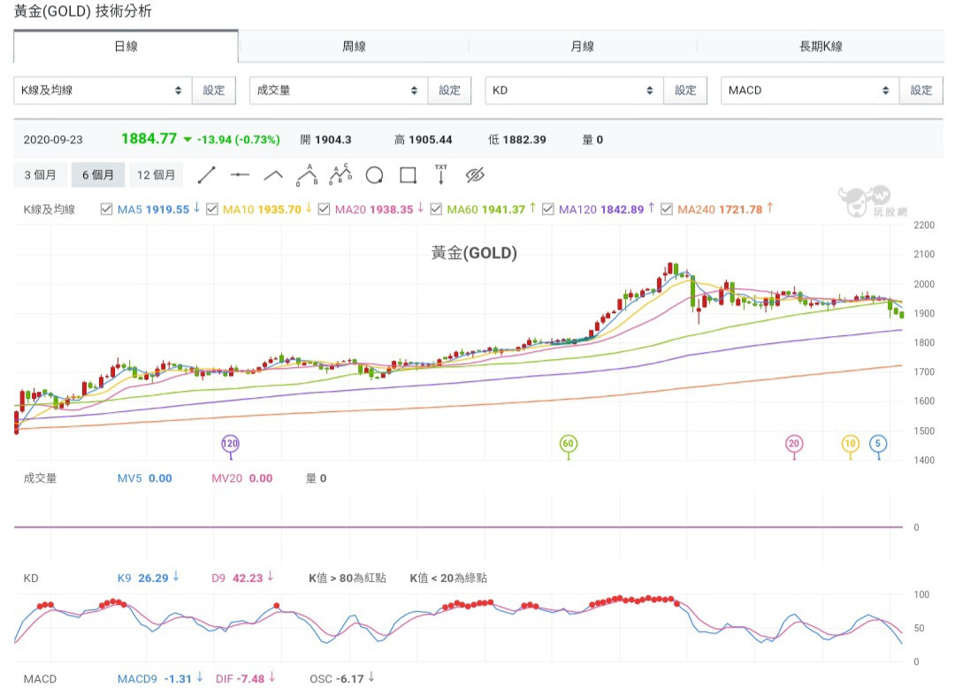
Task: Select the A-B-C wave pattern tool
Action: tap(340, 174)
